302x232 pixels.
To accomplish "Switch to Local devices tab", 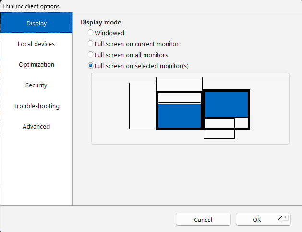I will point(36,44).
